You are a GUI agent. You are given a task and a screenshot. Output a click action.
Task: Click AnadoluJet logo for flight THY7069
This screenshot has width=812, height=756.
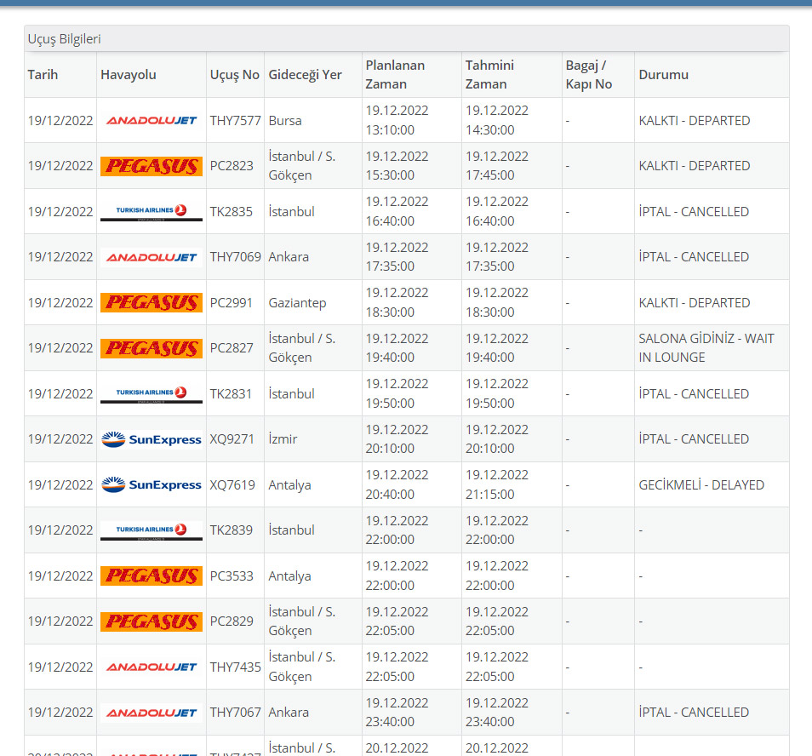152,257
